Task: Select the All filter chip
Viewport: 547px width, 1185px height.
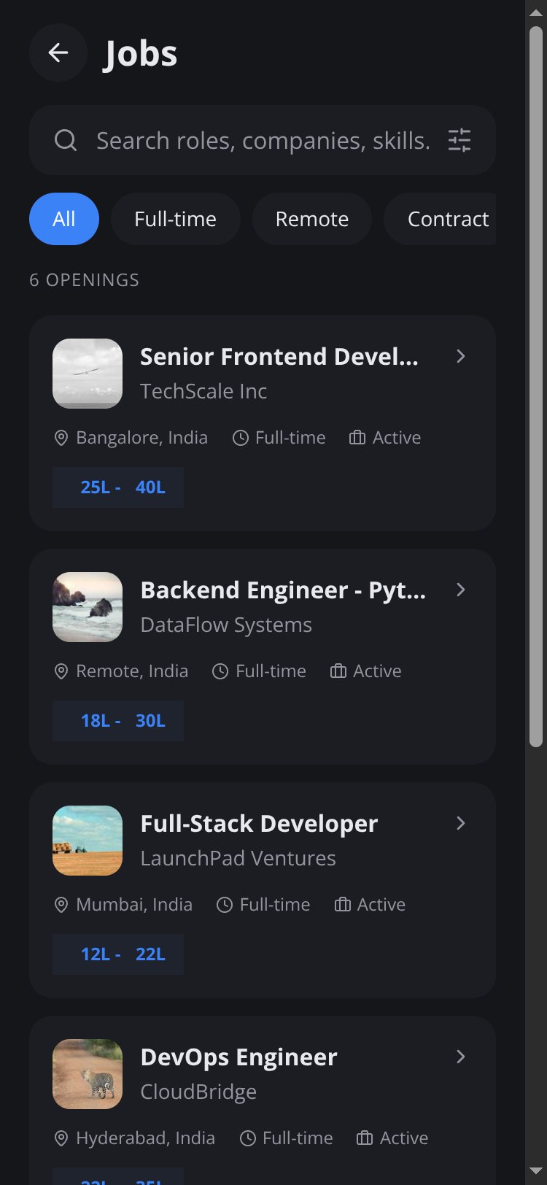Action: tap(64, 219)
